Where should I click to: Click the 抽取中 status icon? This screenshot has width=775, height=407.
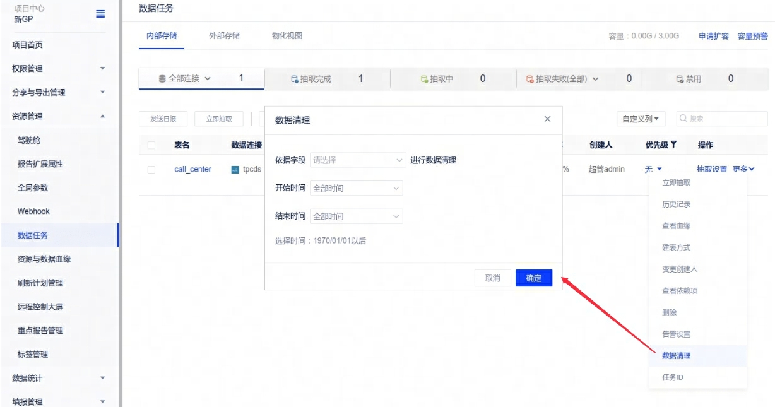coord(425,80)
